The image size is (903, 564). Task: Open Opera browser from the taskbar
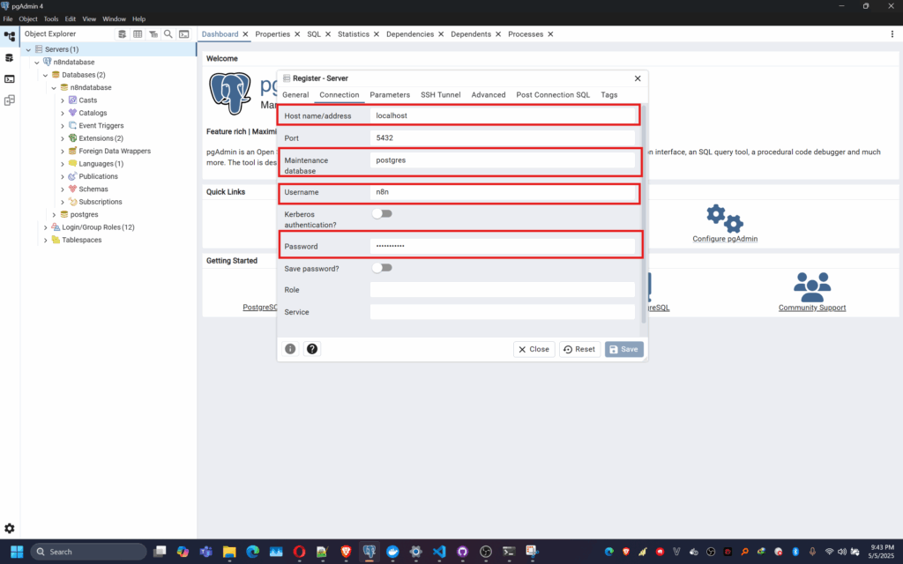pos(299,552)
